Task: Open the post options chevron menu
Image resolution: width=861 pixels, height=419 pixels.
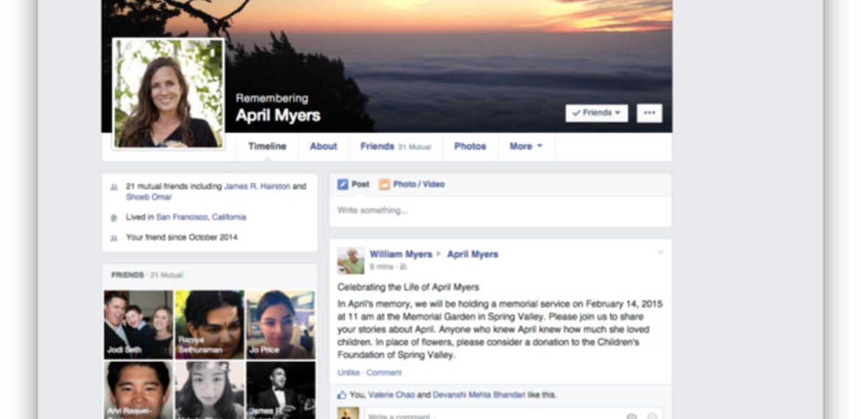Action: click(x=660, y=253)
